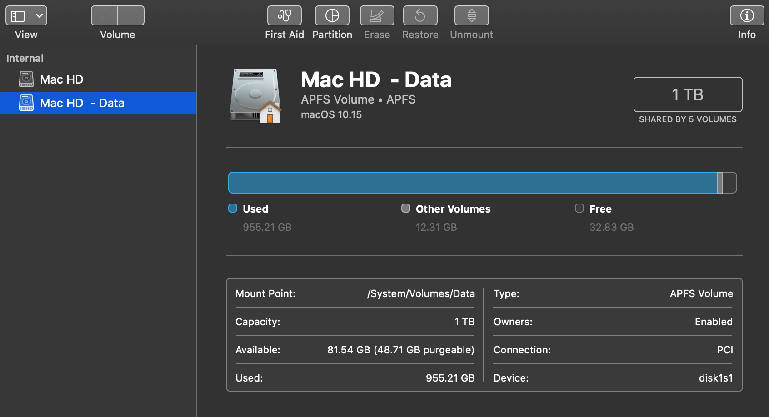Click the 1 TB capacity box
769x417 pixels.
(x=688, y=94)
